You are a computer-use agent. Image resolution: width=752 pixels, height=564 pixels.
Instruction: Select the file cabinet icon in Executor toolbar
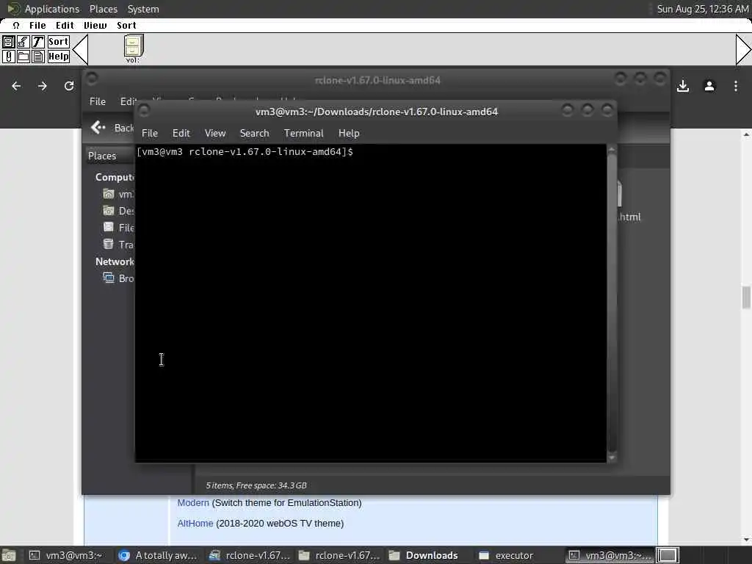coord(8,42)
